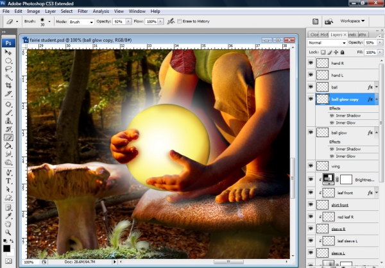This screenshot has width=385, height=268.
Task: Hide the hand L layer
Action: (311, 74)
